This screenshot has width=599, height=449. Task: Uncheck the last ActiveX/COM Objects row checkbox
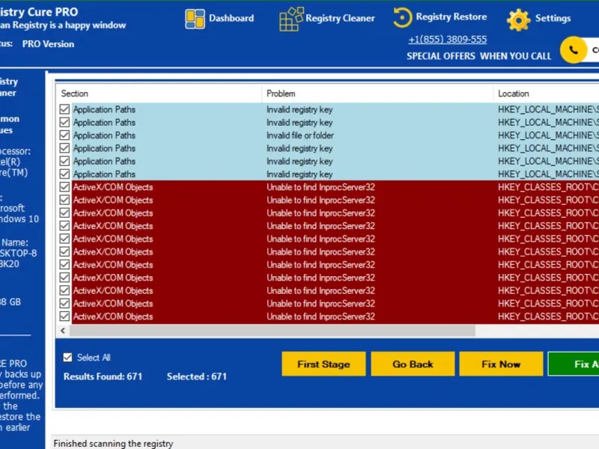[64, 316]
